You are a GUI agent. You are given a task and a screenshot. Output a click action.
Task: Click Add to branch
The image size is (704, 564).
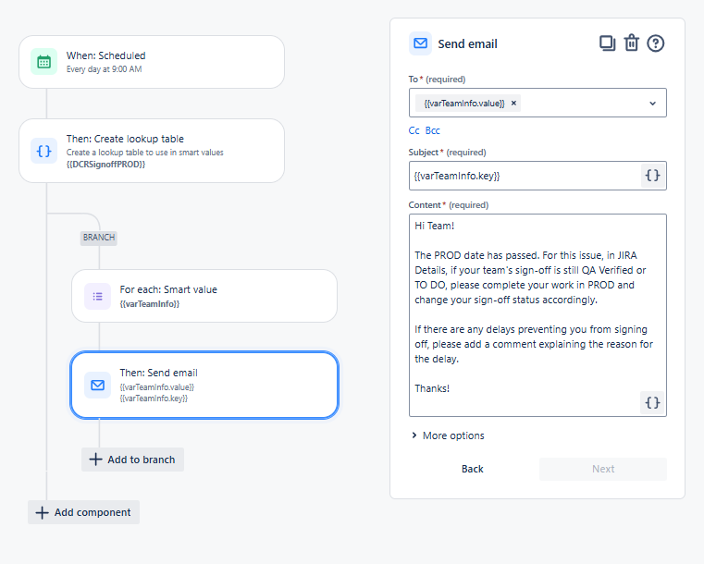coord(132,460)
